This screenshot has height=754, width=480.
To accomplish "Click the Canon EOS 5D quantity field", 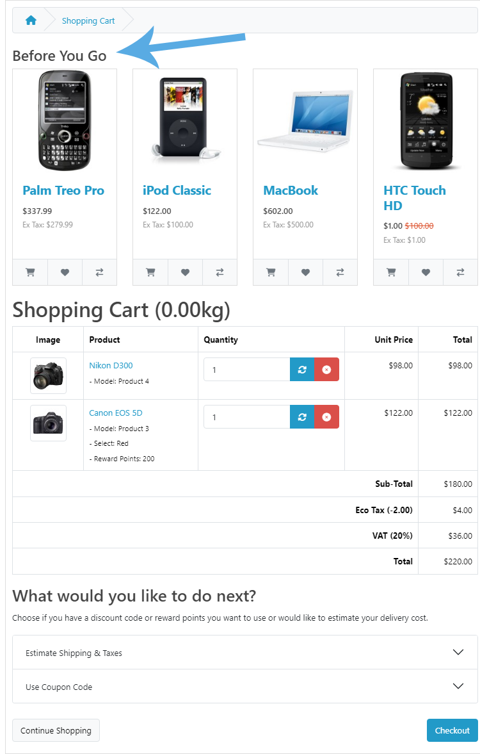I will tap(246, 417).
